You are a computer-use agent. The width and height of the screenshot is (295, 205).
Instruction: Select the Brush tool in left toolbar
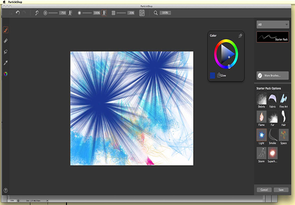pyautogui.click(x=5, y=30)
